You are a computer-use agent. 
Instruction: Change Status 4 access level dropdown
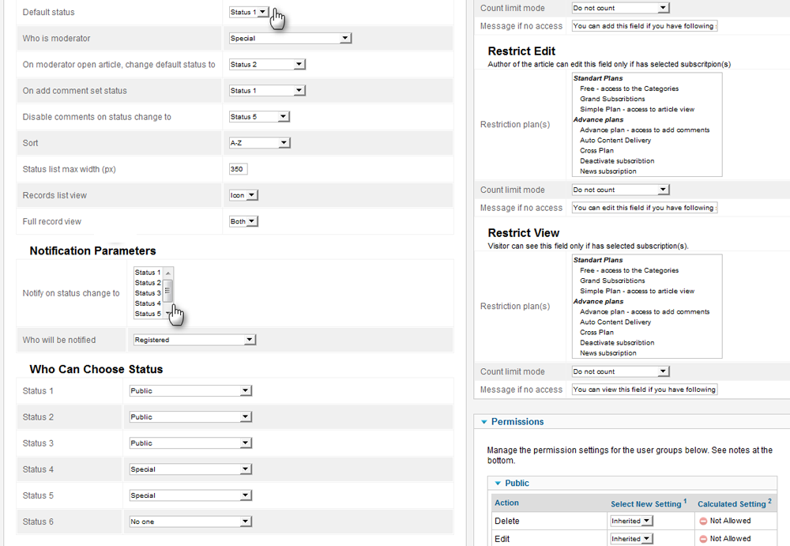pos(190,469)
